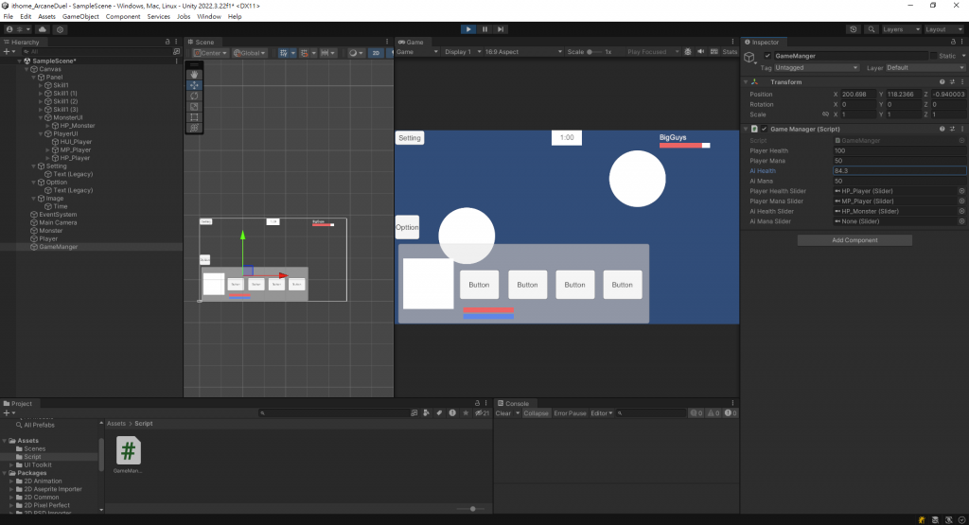The width and height of the screenshot is (969, 525).
Task: Open the Transform component help icon
Action: point(942,81)
